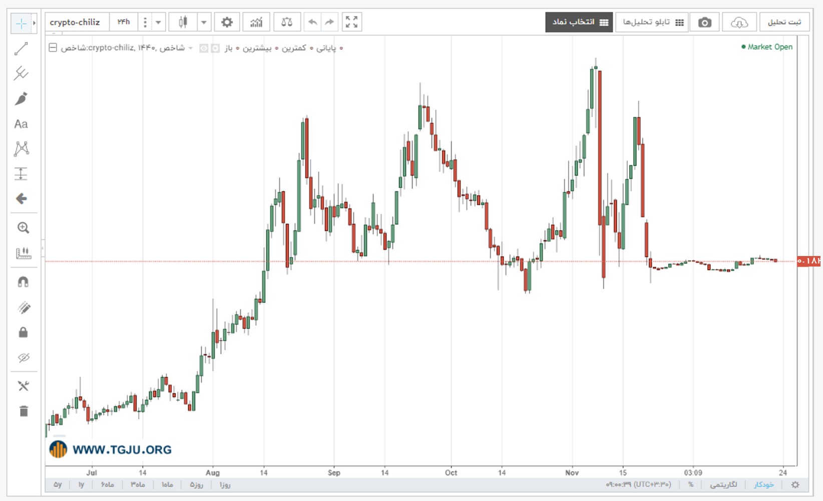Delete all drawings with trash icon
Viewport: 823px width, 501px height.
click(23, 411)
